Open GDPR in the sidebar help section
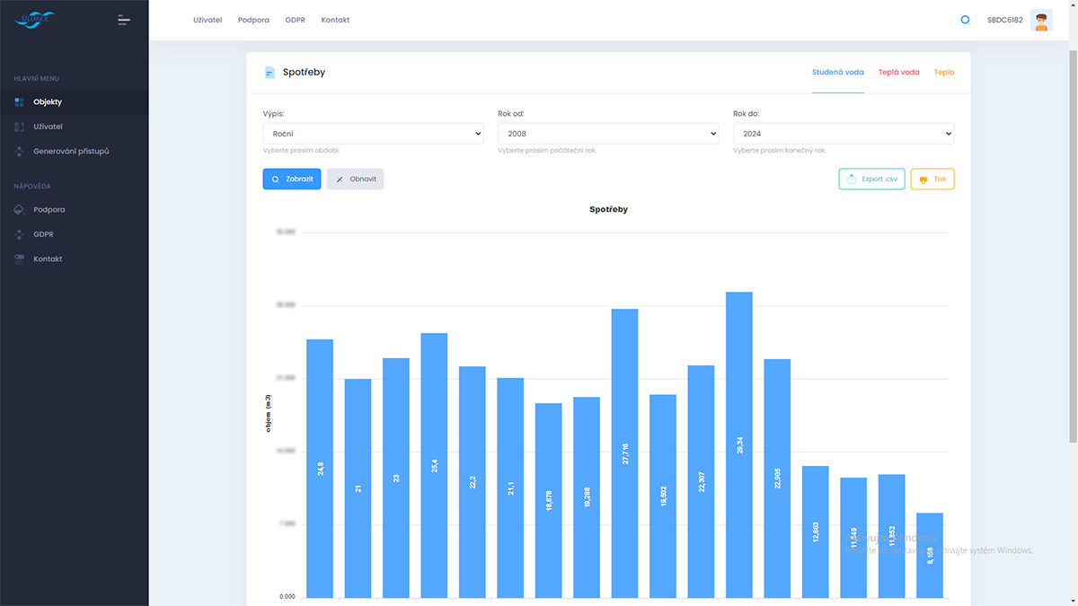Screen dimensions: 1078x606 pyautogui.click(x=74, y=234)
